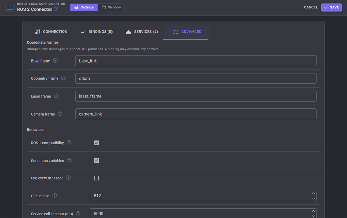Click the help icon for Odometry frame
The image size is (347, 218).
[x=63, y=78]
